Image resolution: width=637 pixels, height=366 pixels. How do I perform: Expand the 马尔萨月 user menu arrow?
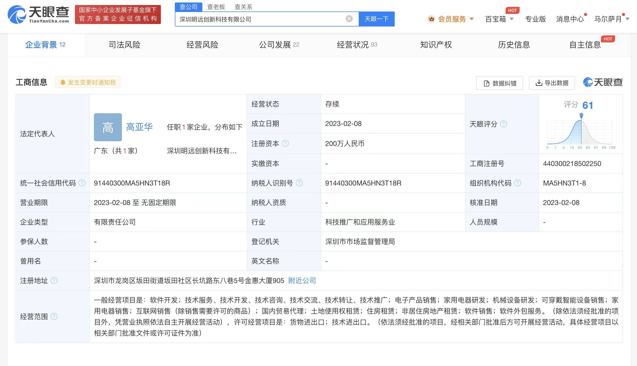click(628, 19)
